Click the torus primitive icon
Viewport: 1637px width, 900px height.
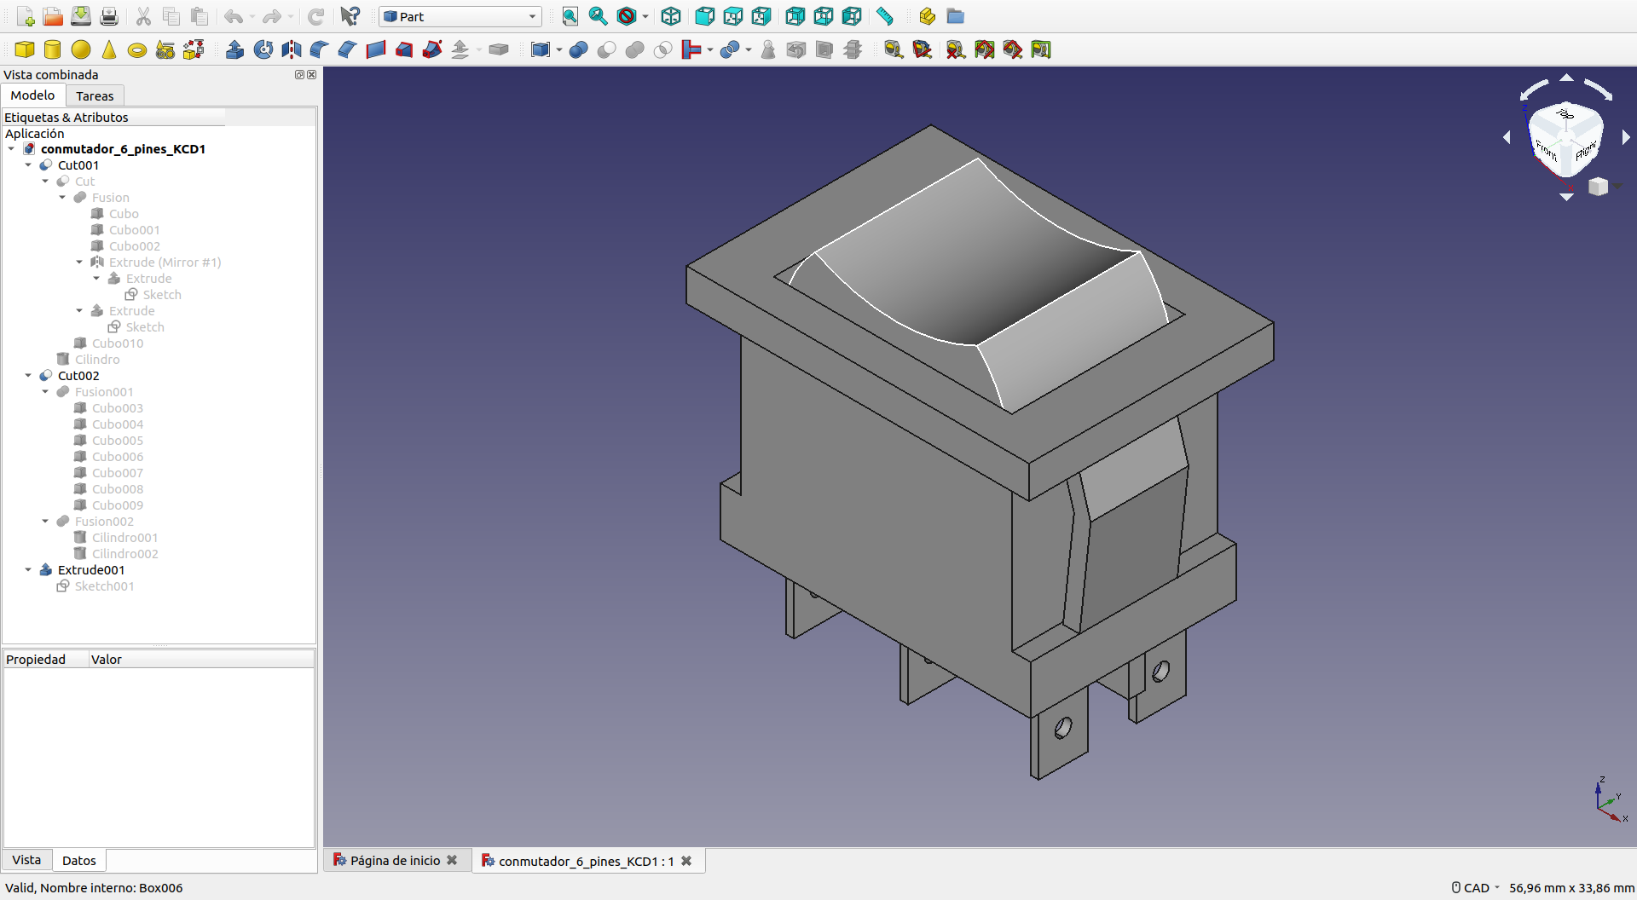click(x=136, y=50)
